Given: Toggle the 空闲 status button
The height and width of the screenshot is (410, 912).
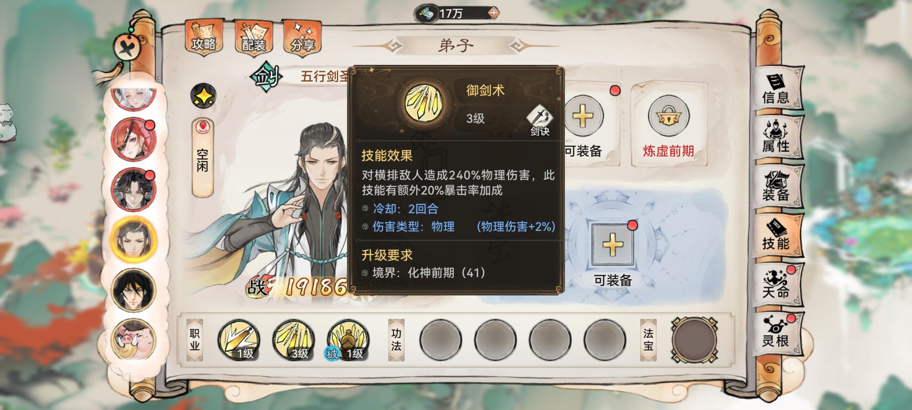Looking at the screenshot, I should click(203, 157).
